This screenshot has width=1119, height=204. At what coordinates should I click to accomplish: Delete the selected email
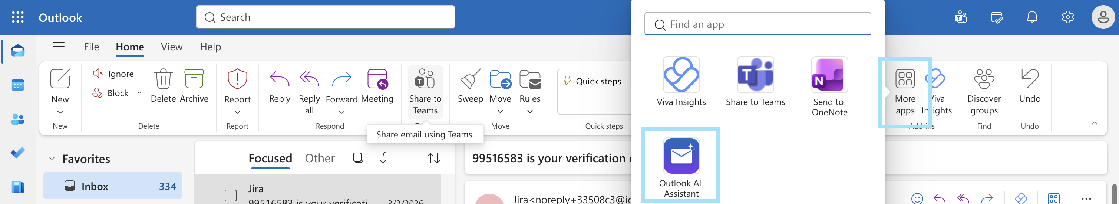coord(163,86)
